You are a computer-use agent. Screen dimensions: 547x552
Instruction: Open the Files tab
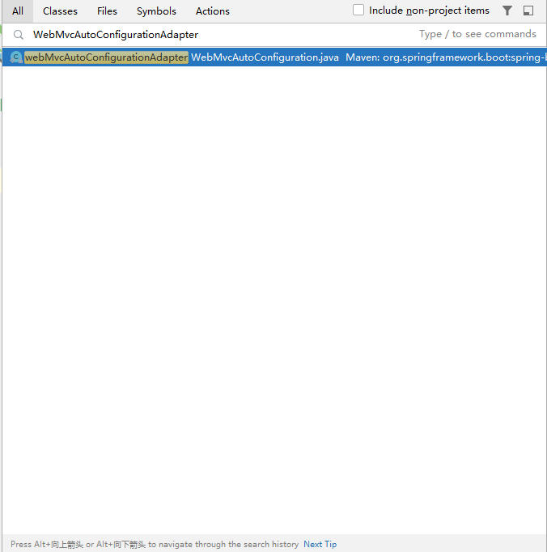coord(107,11)
